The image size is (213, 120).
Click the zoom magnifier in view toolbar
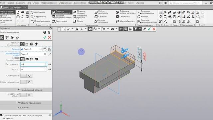(68, 29)
